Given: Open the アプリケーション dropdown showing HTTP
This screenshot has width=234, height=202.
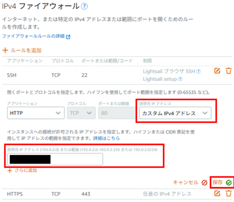Looking at the screenshot, I should click(35, 113).
